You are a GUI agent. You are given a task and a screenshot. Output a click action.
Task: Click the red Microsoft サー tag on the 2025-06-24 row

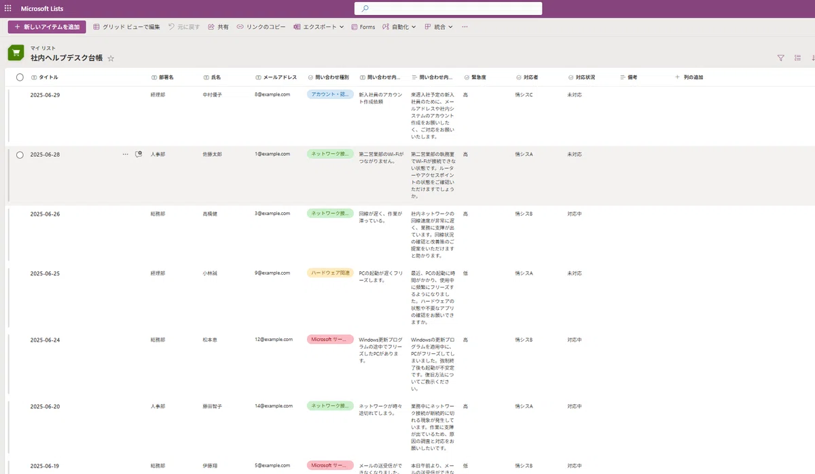click(x=330, y=339)
